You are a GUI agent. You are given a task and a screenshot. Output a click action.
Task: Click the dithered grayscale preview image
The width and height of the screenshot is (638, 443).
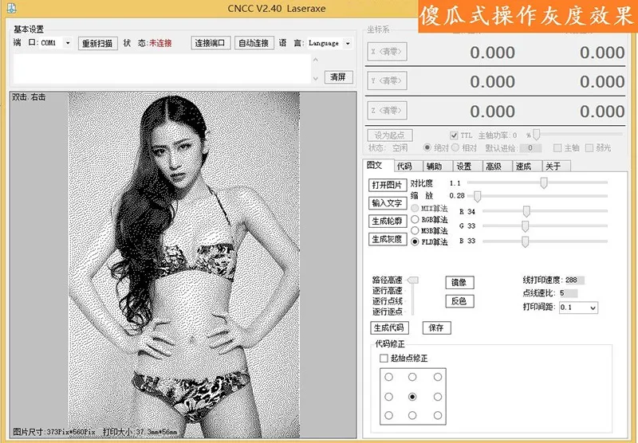pyautogui.click(x=184, y=265)
